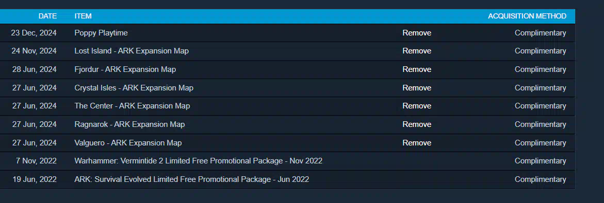The width and height of the screenshot is (604, 203).
Task: Click the Ragnarok - ARK Expansion Map name
Action: (129, 124)
